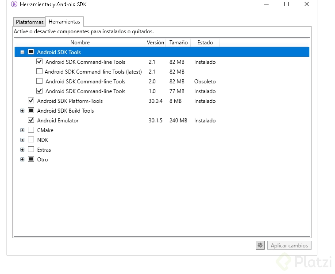Check the Extras checkbox
This screenshot has height=274, width=335.
[31, 149]
